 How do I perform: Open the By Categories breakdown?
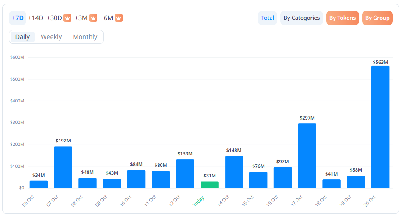[x=301, y=18]
